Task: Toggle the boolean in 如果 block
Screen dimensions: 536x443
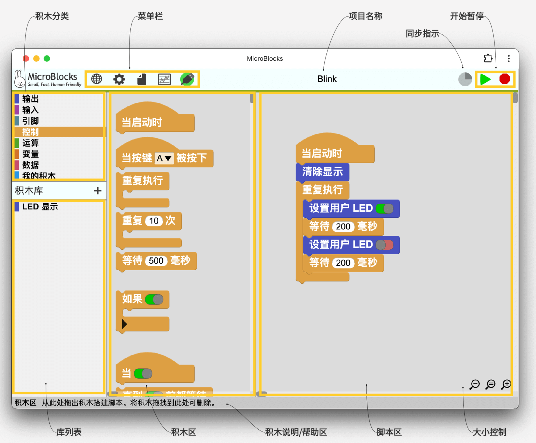Action: pyautogui.click(x=154, y=299)
